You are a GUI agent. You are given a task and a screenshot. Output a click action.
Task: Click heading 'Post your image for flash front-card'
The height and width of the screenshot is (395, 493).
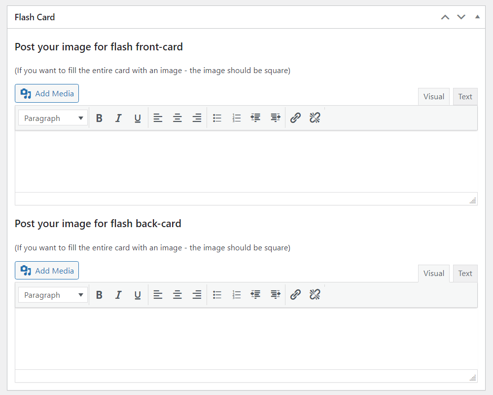click(99, 47)
